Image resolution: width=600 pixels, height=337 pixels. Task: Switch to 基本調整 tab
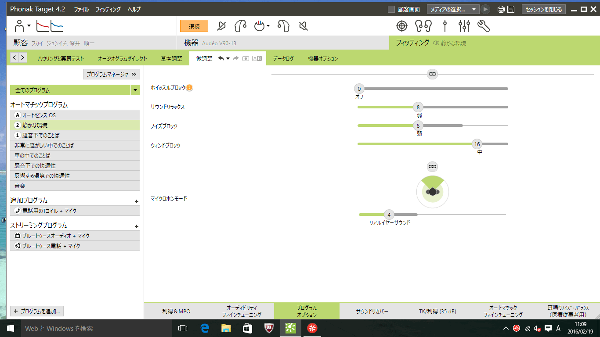171,58
